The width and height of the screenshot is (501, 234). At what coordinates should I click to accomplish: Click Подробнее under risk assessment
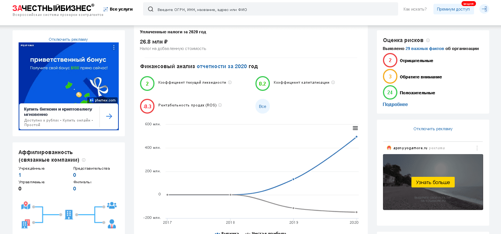[x=395, y=105]
